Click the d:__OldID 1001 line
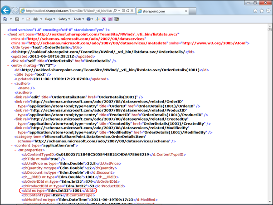 pos(70,177)
